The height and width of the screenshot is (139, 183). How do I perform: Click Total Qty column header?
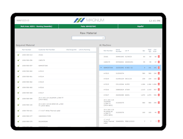[150, 51]
